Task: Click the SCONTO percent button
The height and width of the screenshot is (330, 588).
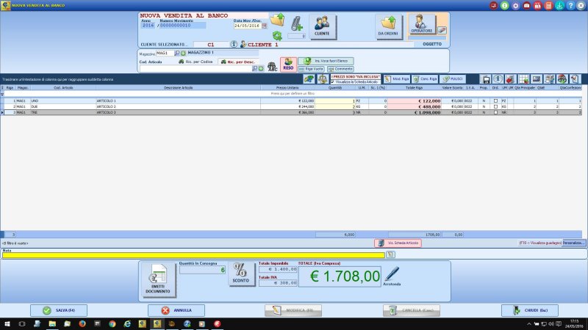Action: tap(240, 274)
